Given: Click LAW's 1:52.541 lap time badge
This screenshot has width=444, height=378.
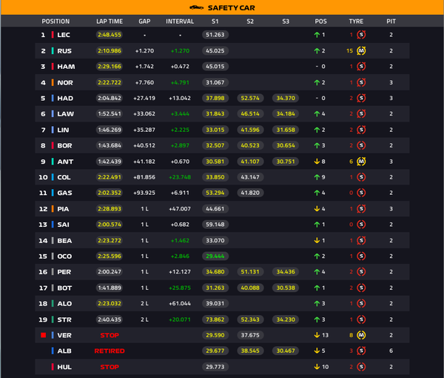Looking at the screenshot, I should click(110, 113).
